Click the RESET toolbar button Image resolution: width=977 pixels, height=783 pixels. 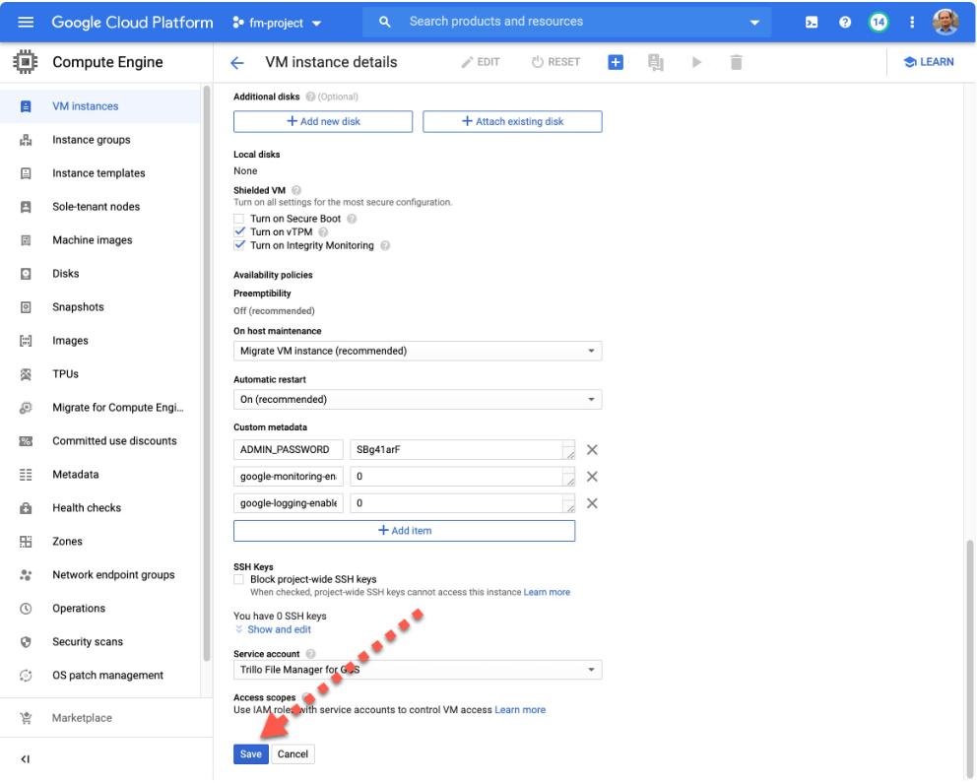(555, 62)
